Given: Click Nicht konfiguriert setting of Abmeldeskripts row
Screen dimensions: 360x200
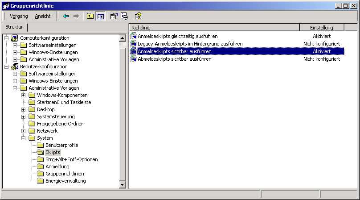Looking at the screenshot, I should (322, 59).
